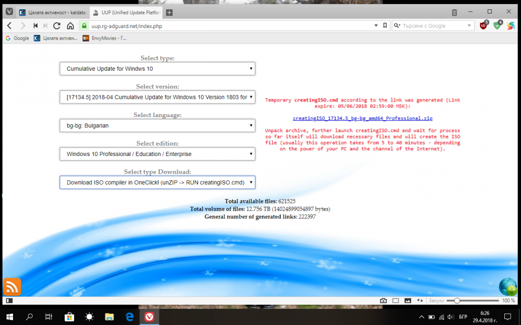This screenshot has height=325, width=521.
Task: Switch the БГР keyboard language
Action: (x=463, y=317)
